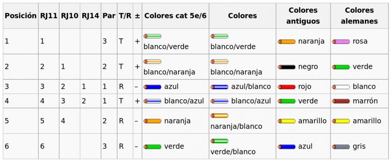Click the RJ14 column header
The height and width of the screenshot is (162, 392).
[x=91, y=16]
